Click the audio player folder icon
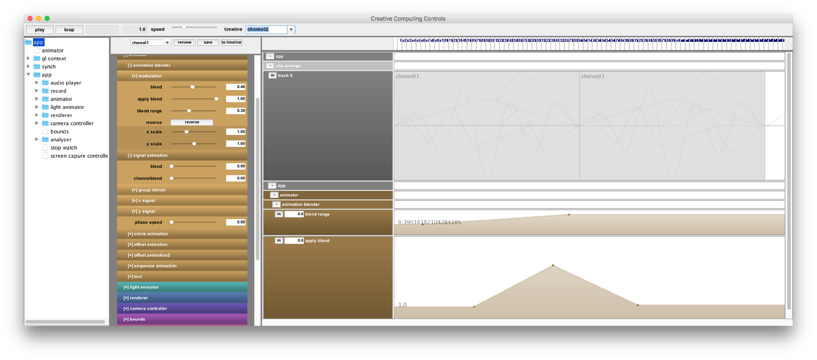The width and height of the screenshot is (817, 360). click(46, 83)
